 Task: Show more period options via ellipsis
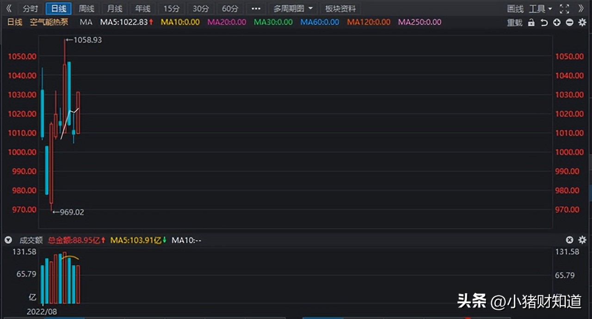pyautogui.click(x=256, y=9)
